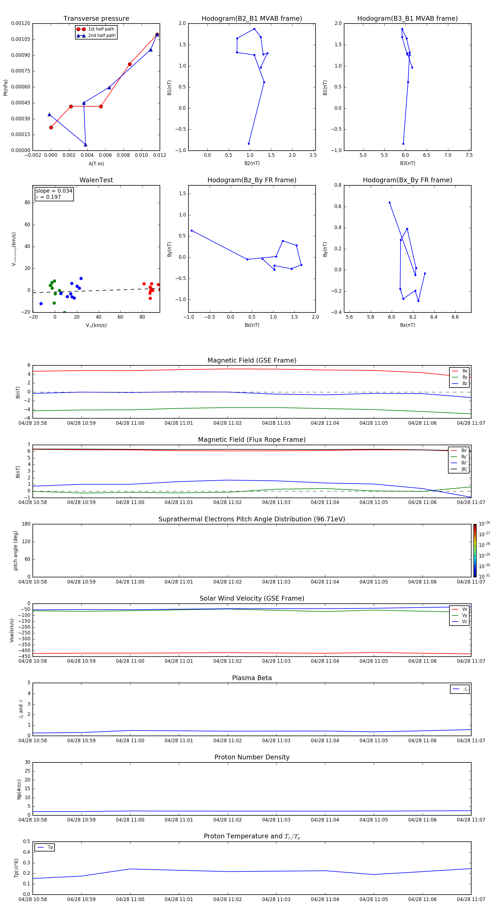This screenshot has width=504, height=924.
Task: Click the "V_remaining(km/s)" y-axis label
Action: click(x=14, y=249)
